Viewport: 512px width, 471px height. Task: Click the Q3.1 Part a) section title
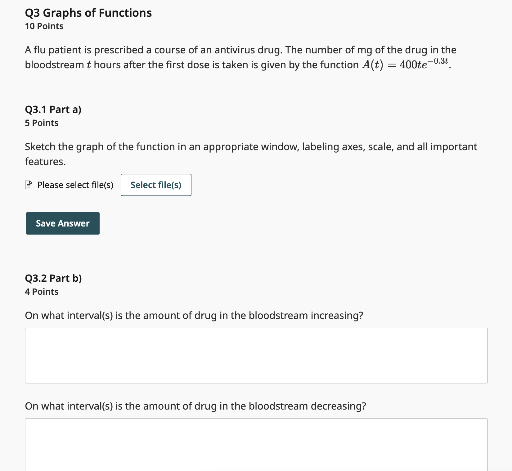point(53,110)
